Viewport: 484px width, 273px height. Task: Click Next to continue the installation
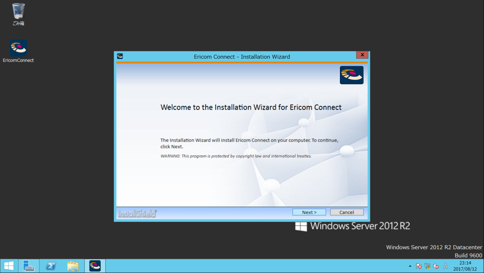coord(309,212)
